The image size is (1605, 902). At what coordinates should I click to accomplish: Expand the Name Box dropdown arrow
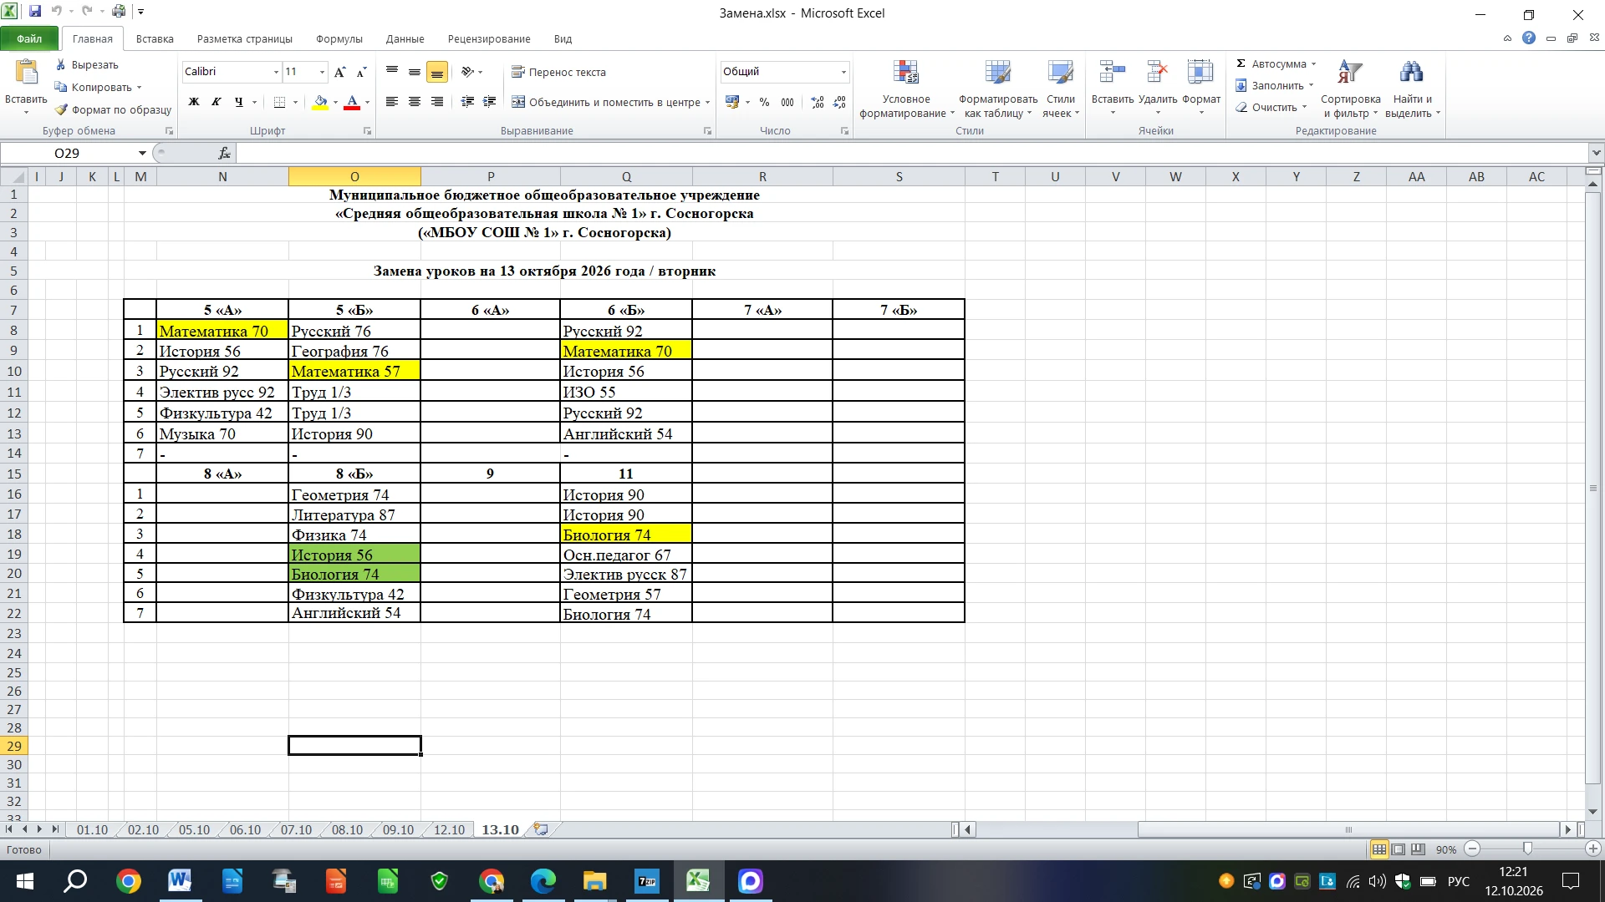click(x=142, y=153)
